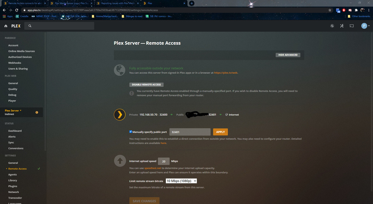Open Plugins settings in sidebar
Screen dimensions: 373x204
click(13, 186)
